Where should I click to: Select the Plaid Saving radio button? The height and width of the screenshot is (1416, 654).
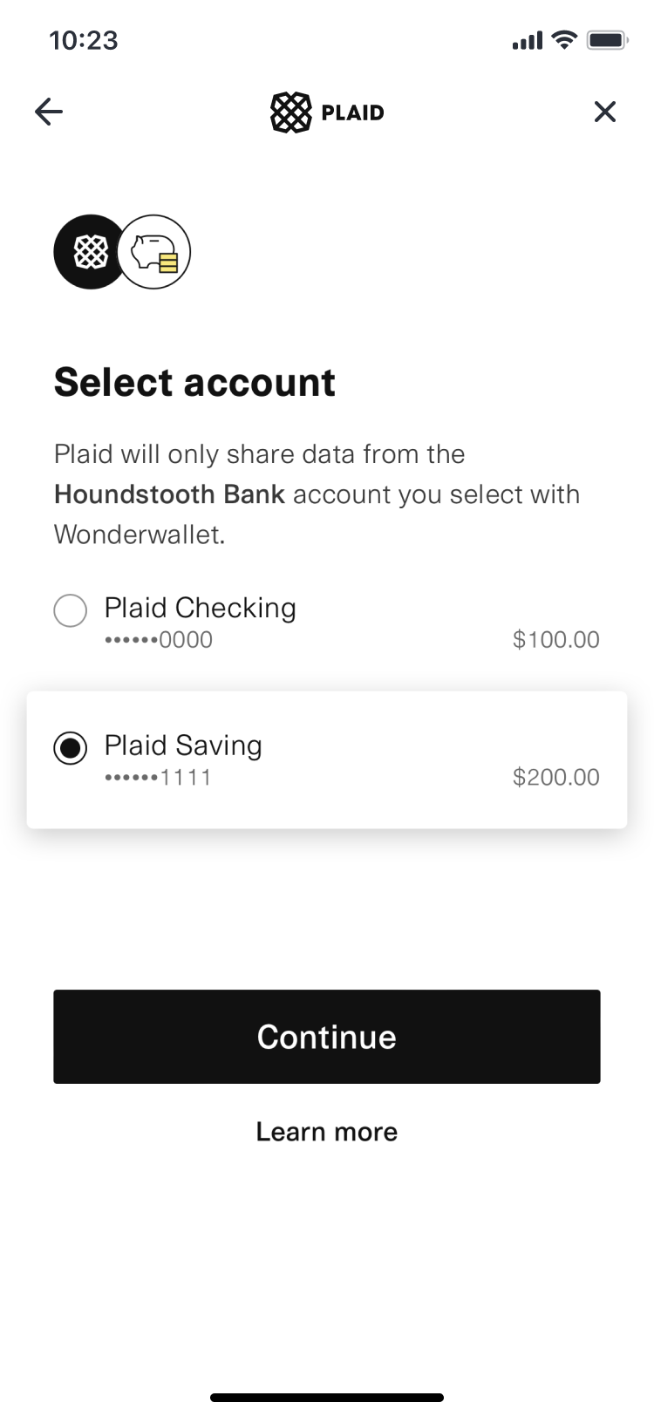71,748
